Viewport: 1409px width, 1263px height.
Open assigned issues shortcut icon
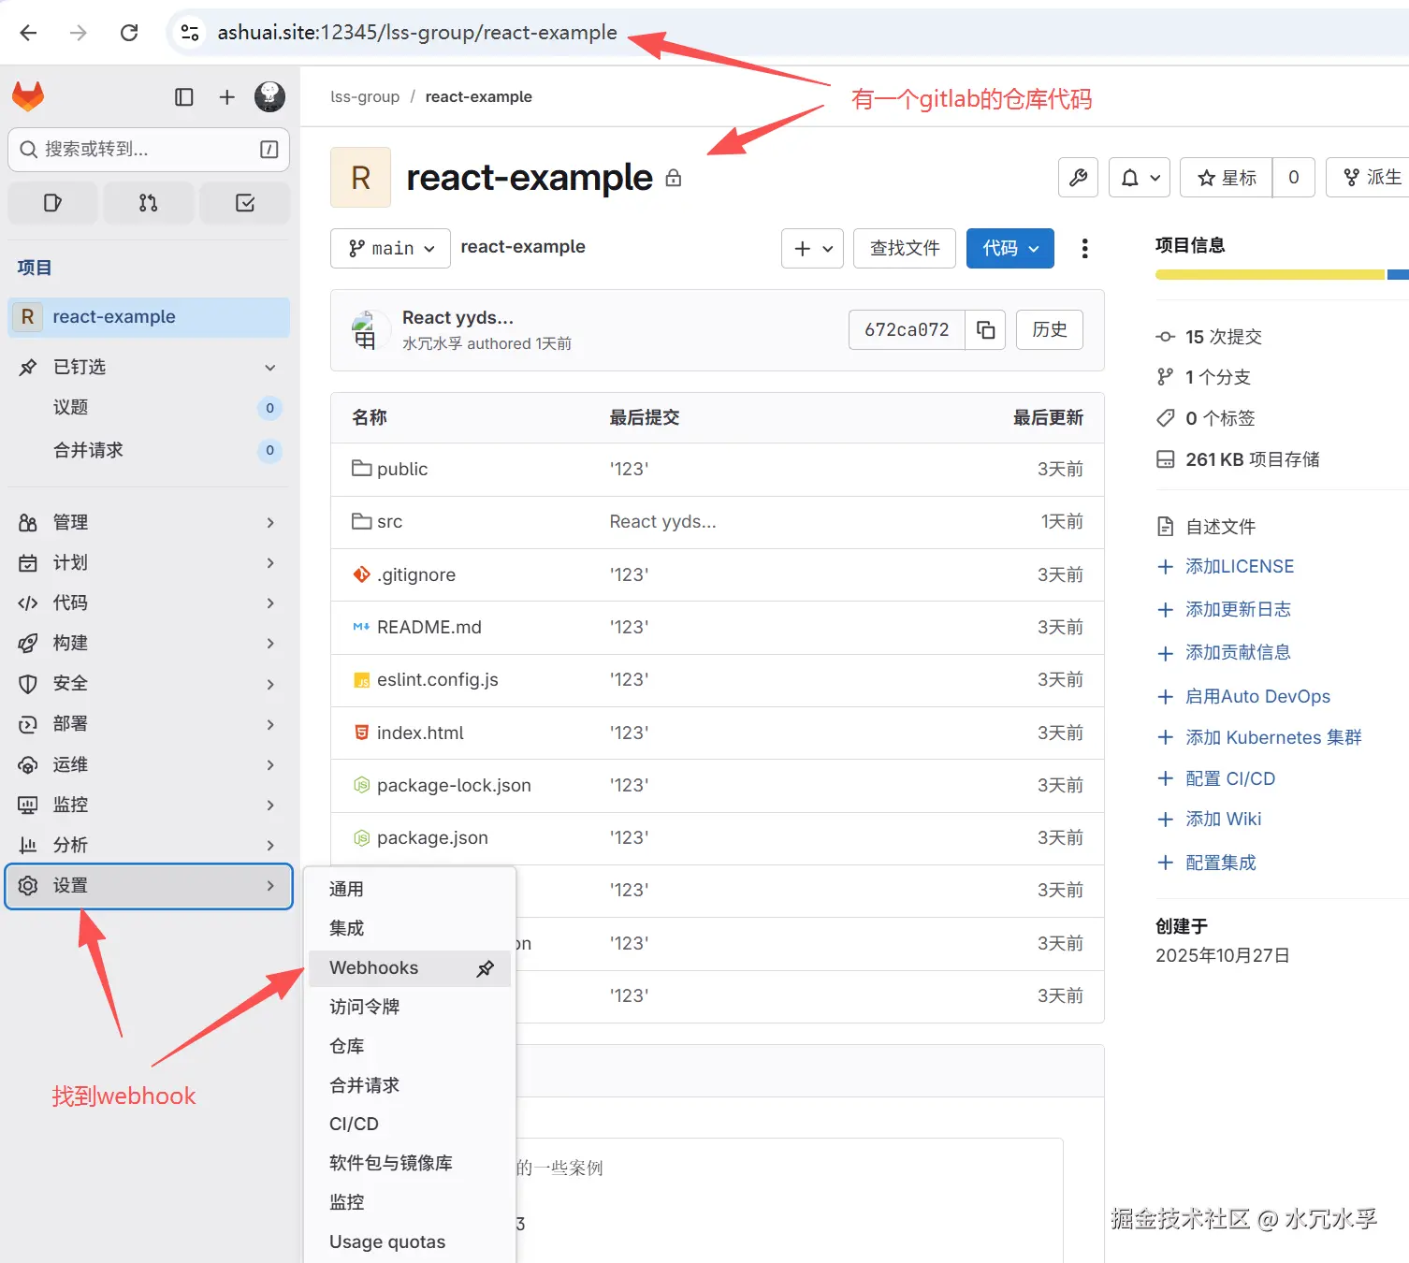click(52, 203)
